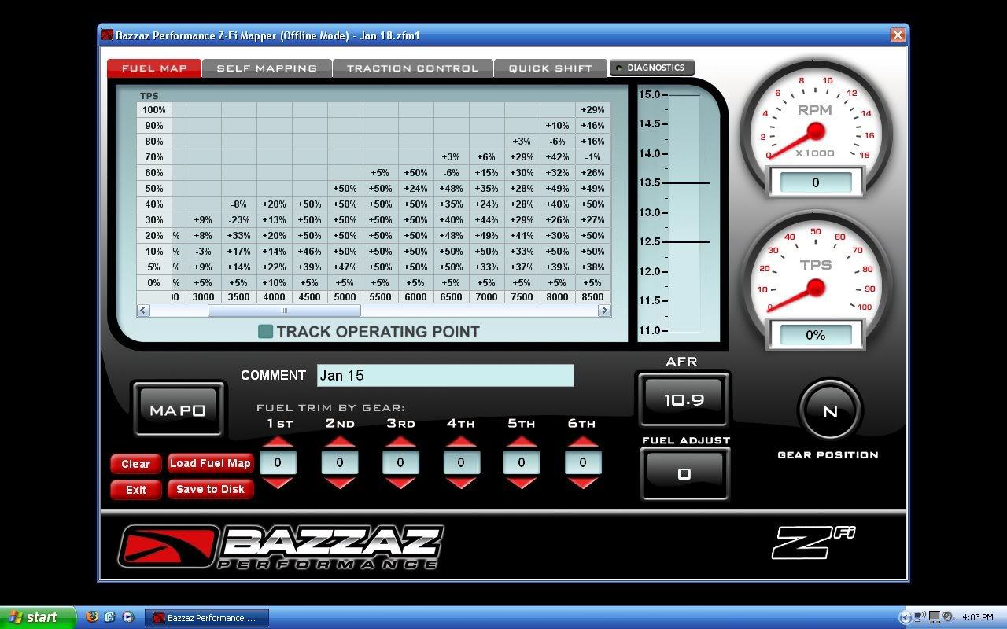Click the Exit button

click(135, 490)
